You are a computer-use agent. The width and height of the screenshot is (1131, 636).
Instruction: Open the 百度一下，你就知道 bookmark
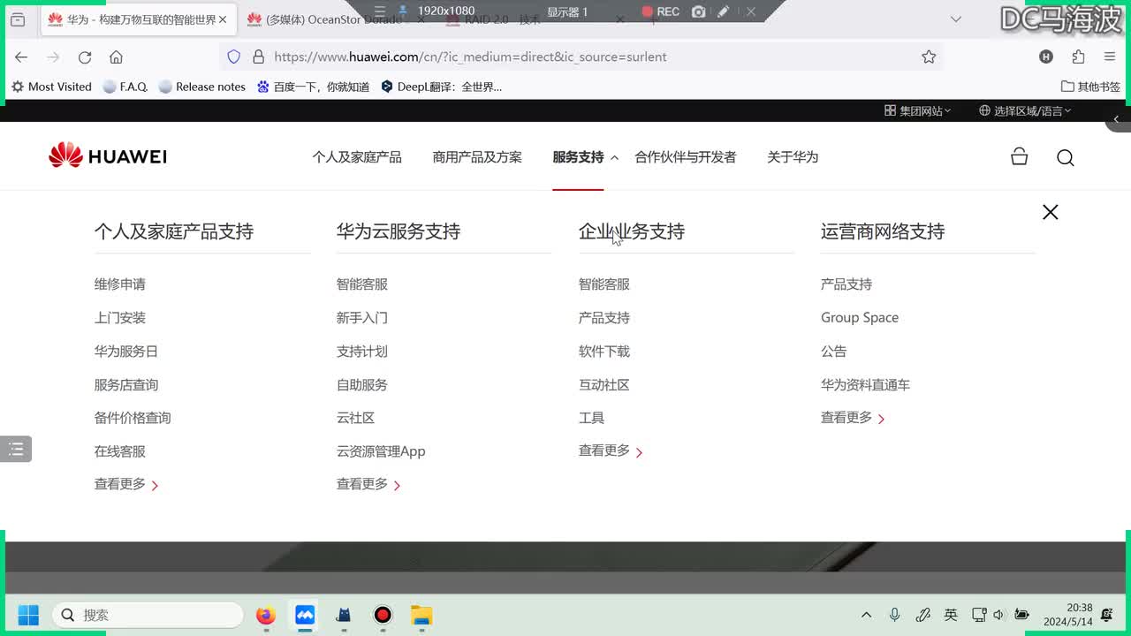tap(313, 87)
